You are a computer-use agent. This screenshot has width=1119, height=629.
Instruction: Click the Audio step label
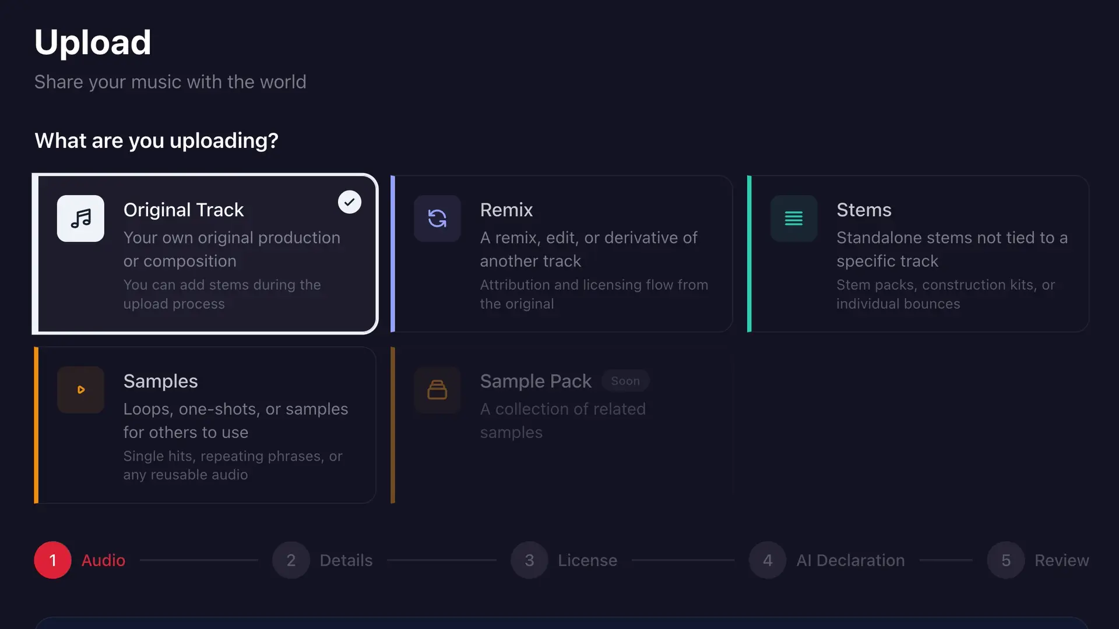coord(103,560)
